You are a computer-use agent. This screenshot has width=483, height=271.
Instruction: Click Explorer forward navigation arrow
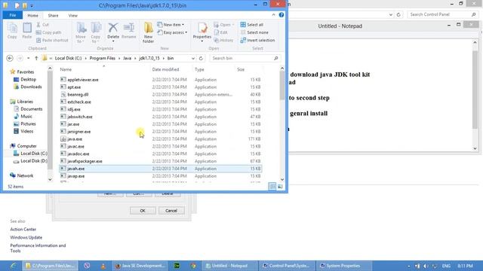[x=20, y=58]
